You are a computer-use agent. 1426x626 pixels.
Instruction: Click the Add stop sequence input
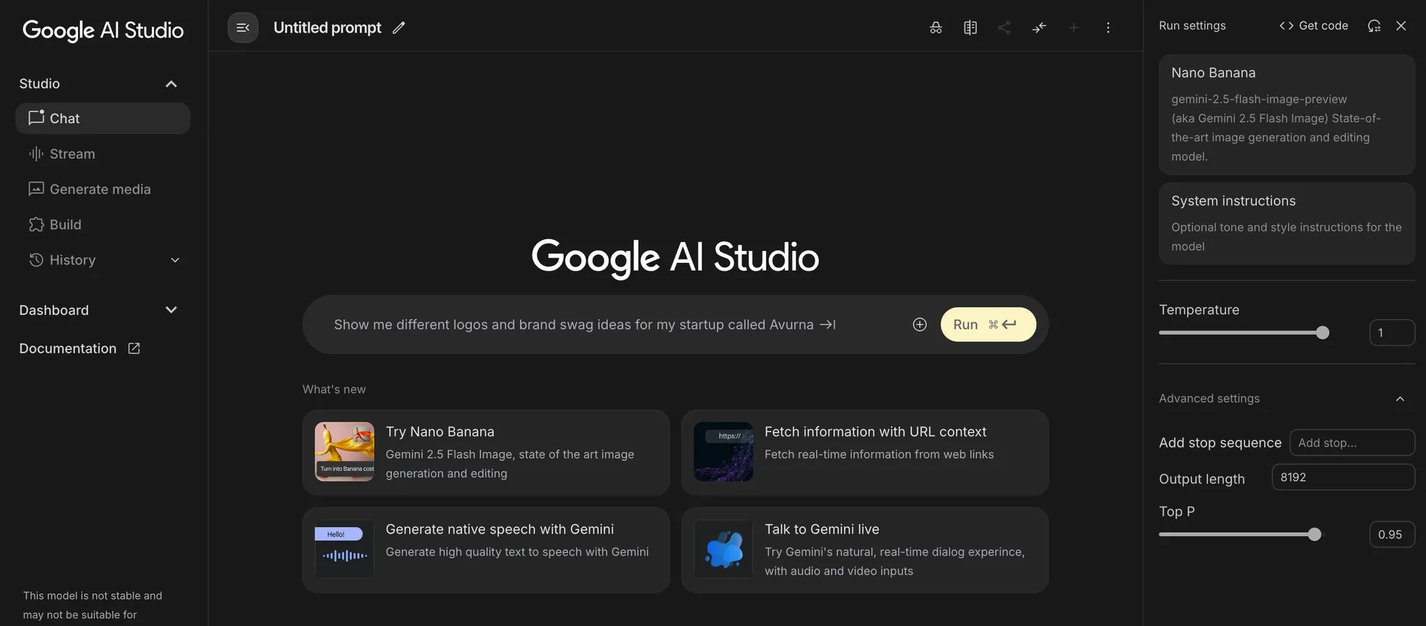pyautogui.click(x=1352, y=442)
